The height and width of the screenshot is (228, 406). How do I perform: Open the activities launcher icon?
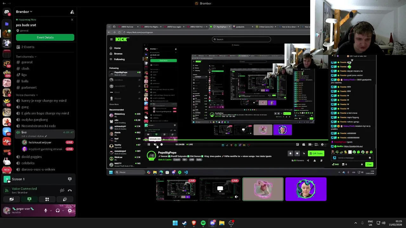pos(47,199)
